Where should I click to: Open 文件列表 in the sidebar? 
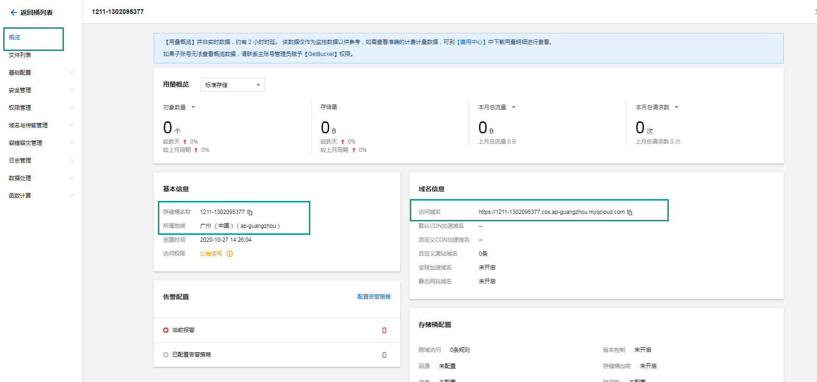(x=20, y=55)
